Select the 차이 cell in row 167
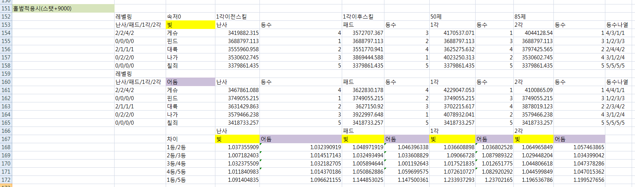This screenshot has height=187, width=635. point(190,139)
